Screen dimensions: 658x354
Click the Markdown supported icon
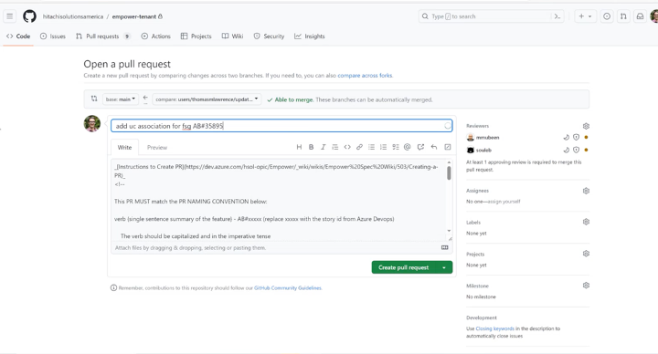click(x=445, y=247)
